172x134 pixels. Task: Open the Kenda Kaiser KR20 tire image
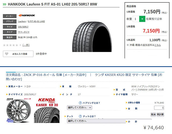pos(47,110)
